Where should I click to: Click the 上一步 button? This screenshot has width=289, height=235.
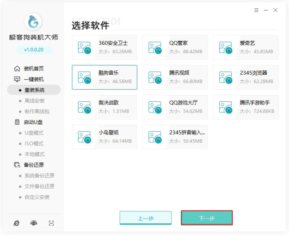click(146, 218)
